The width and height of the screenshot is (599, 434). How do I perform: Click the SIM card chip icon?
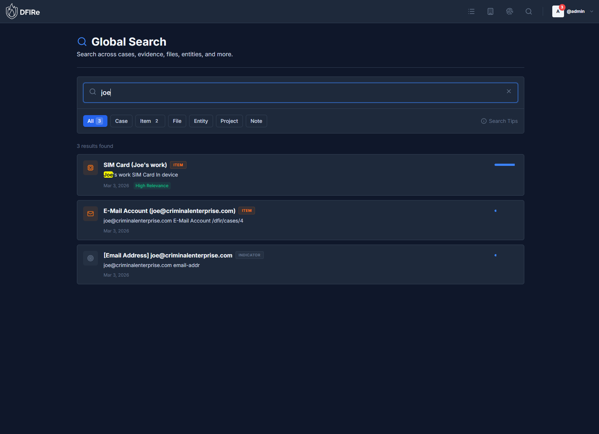coord(90,168)
